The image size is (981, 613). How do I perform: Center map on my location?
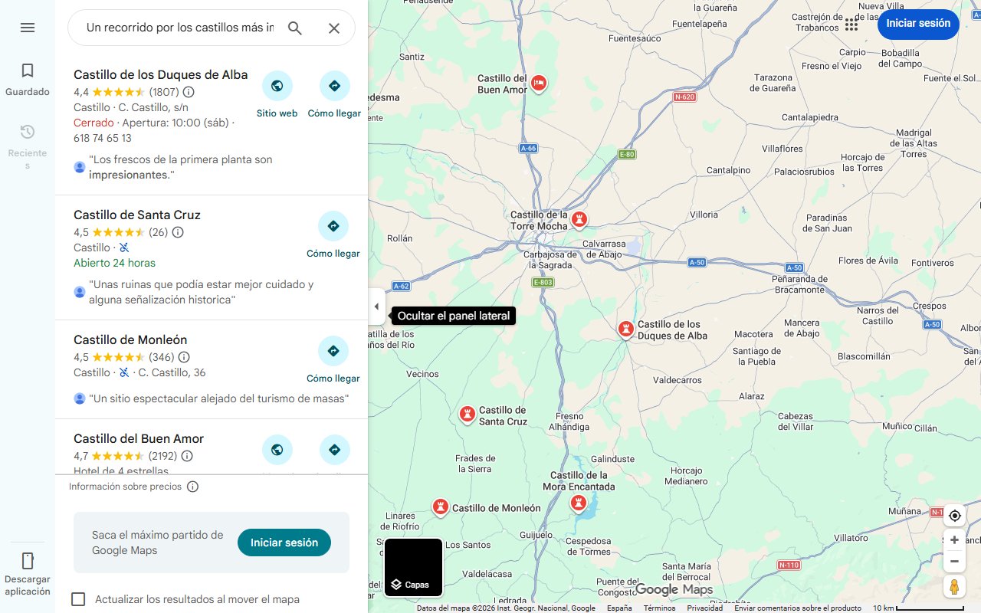(954, 516)
